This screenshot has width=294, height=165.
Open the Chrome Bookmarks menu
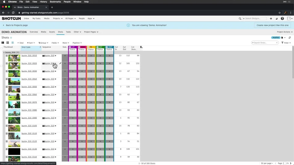(55, 2)
